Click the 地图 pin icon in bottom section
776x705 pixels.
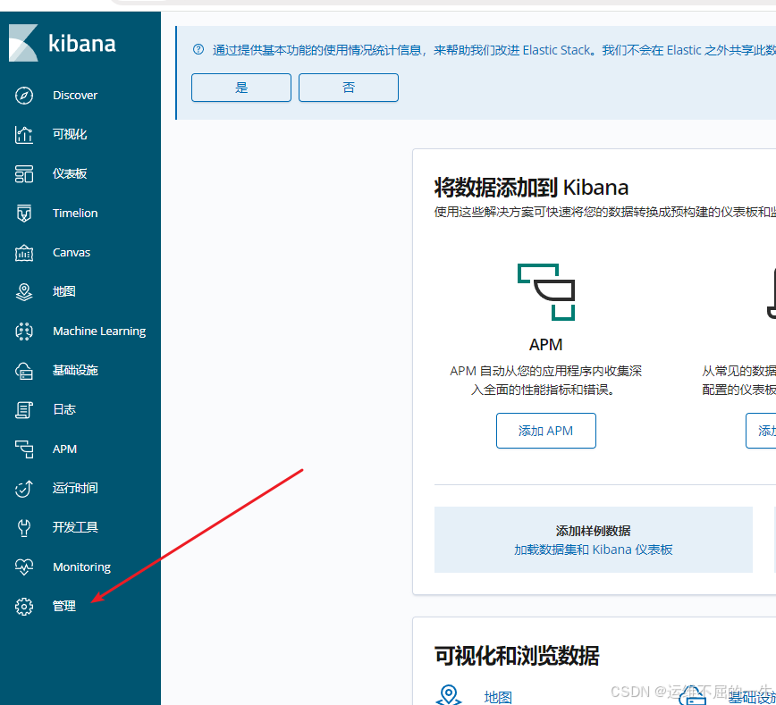(449, 694)
